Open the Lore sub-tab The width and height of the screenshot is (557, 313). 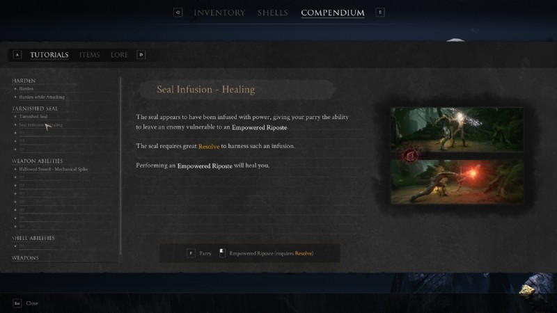[x=119, y=55]
